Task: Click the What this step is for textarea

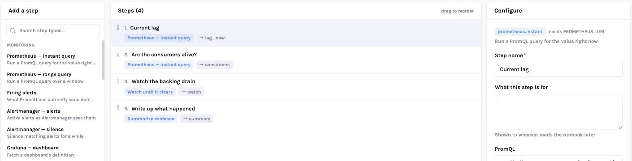Action: click(558, 111)
